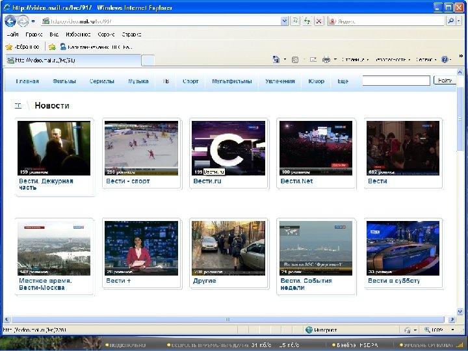Click the Home icon in command bar
This screenshot has height=351, width=468.
coord(276,59)
